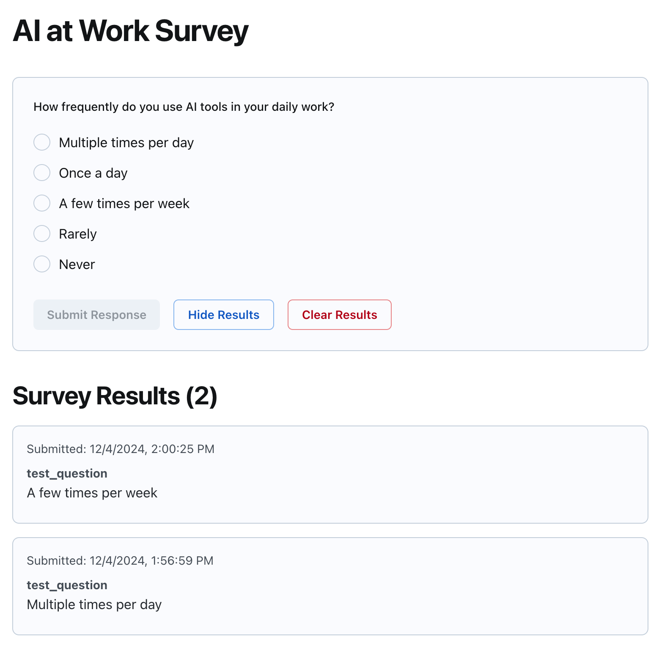Viewport: 659px width, 659px height.
Task: Click 'A few times per week' result answer
Action: (x=92, y=492)
